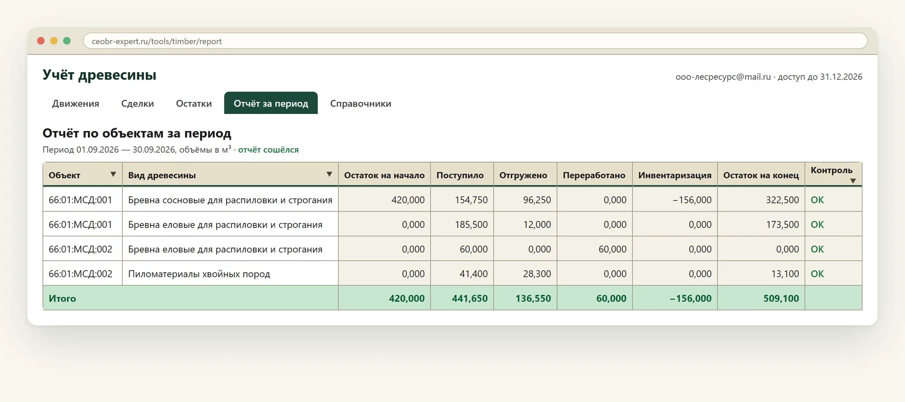Screen dimensions: 905x402
Task: Click the 96,250 shipped value
Action: pos(537,200)
